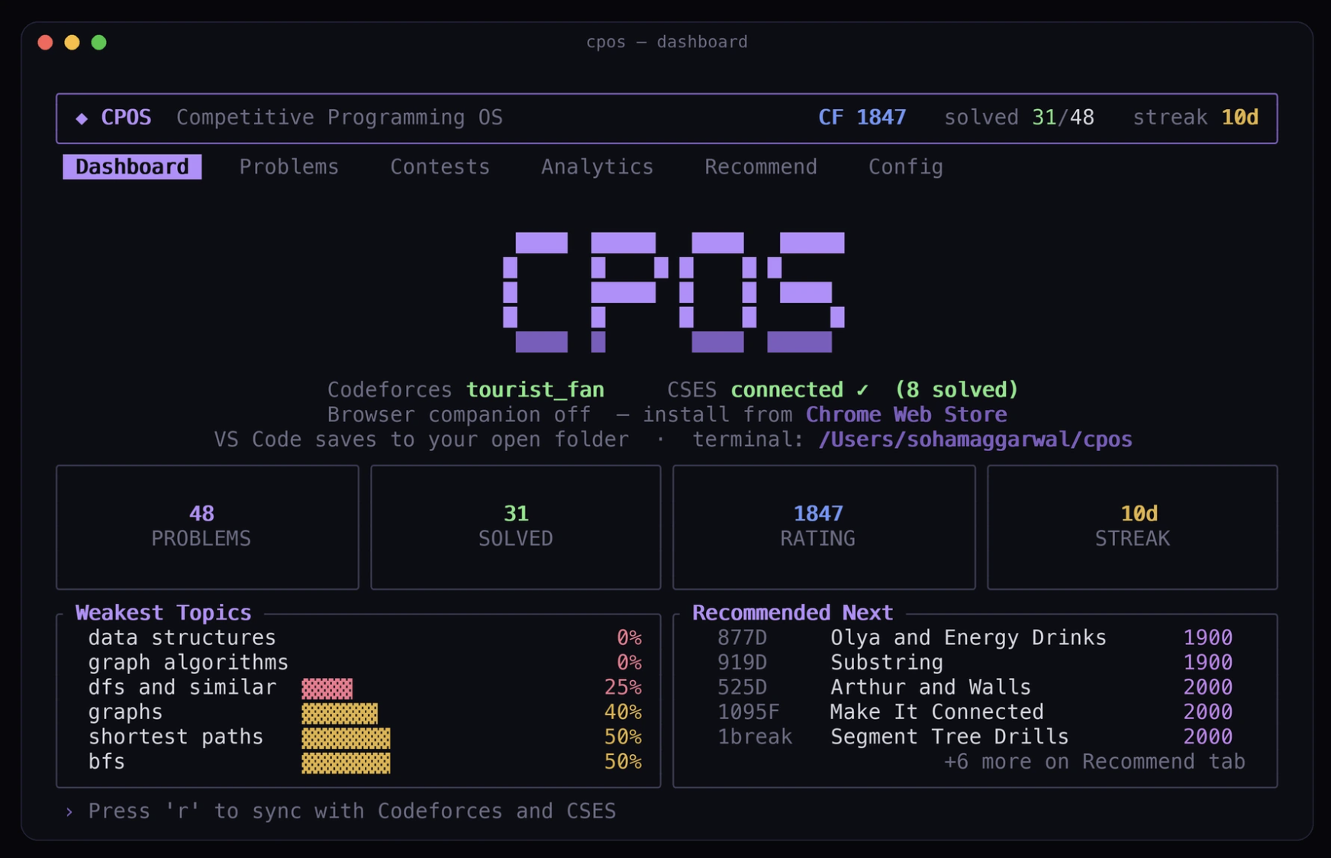Click the prompt arrow before Press 'r'
Viewport: 1331px width, 858px height.
coord(69,811)
